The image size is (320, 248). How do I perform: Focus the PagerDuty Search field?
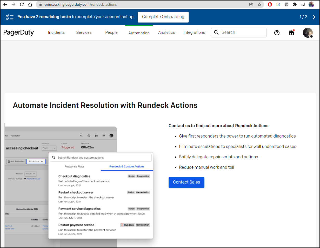pos(238,32)
